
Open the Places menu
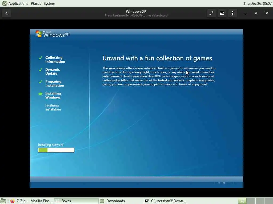pos(36,3)
